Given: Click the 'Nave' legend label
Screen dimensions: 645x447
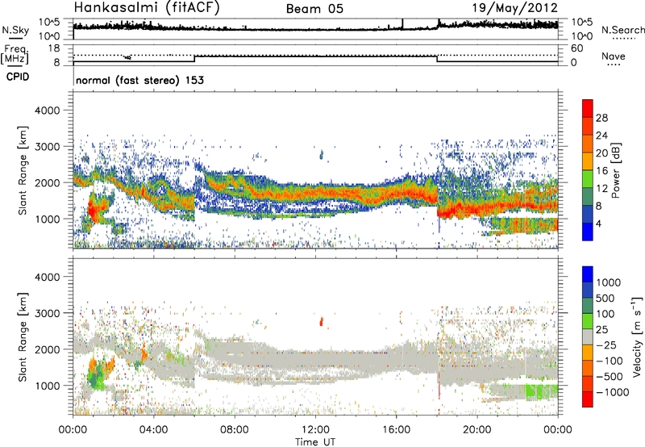Looking at the screenshot, I should 613,56.
